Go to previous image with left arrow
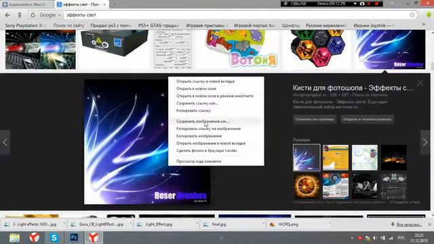434x244 pixels. pyautogui.click(x=5, y=142)
